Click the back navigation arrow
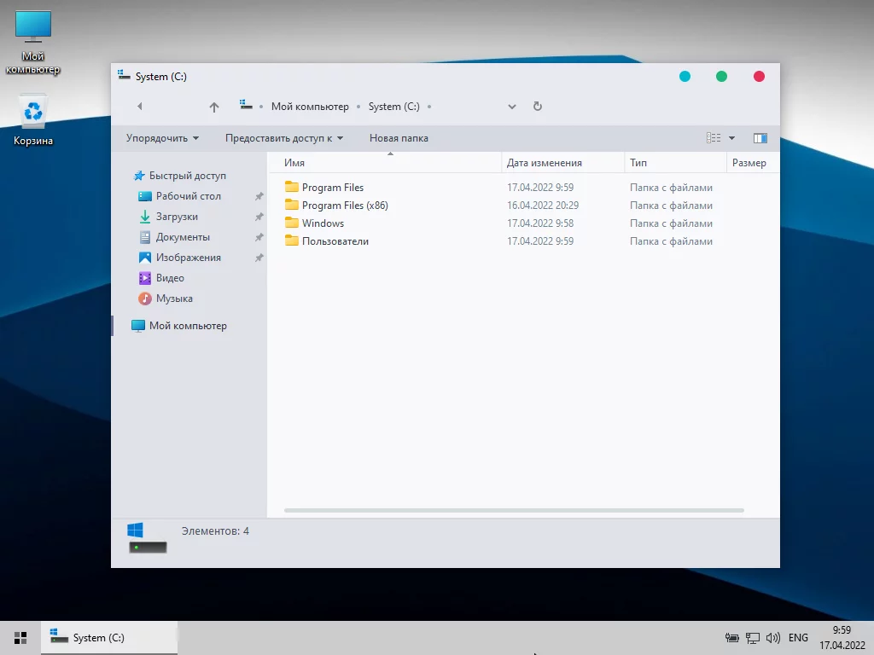This screenshot has width=874, height=655. 139,107
